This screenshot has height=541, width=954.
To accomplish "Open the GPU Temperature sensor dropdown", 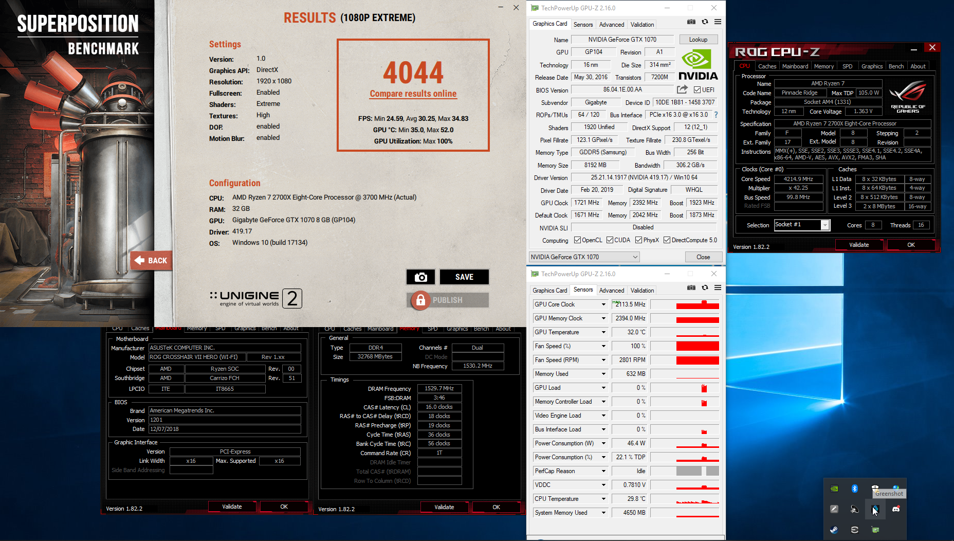I will click(x=603, y=332).
